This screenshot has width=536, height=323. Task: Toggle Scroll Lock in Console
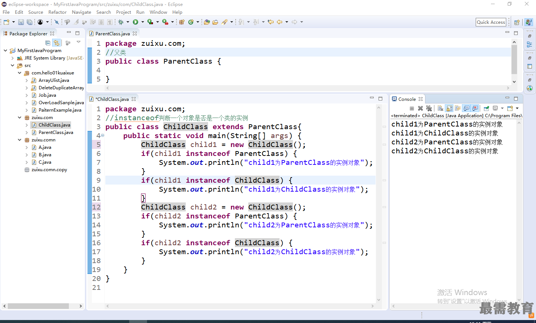pos(449,108)
